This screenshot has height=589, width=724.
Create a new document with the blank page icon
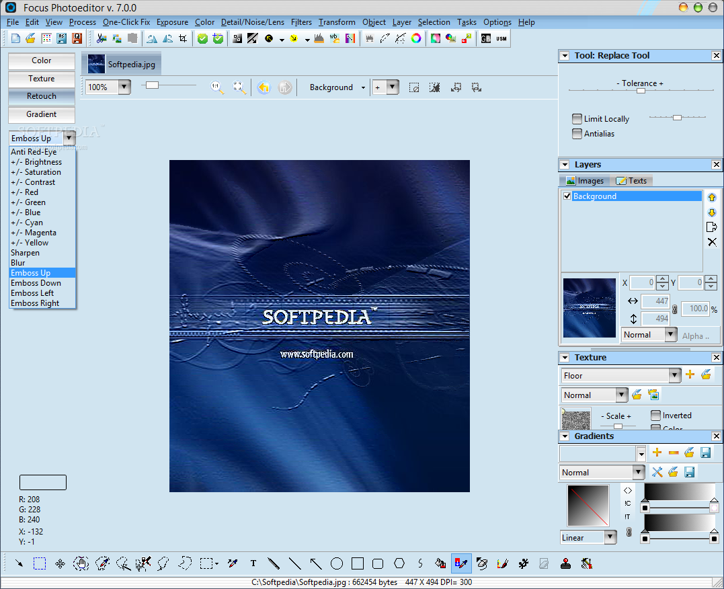[15, 38]
